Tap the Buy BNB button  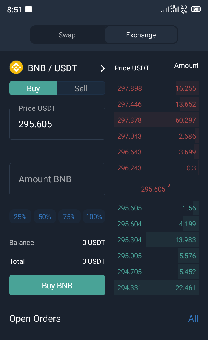[57, 285]
